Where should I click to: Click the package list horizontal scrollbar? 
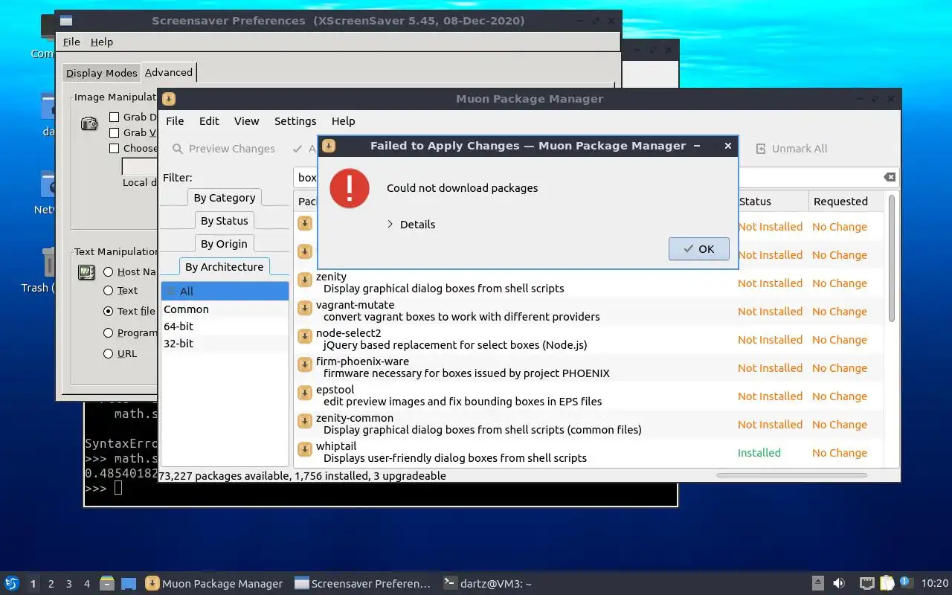point(790,475)
